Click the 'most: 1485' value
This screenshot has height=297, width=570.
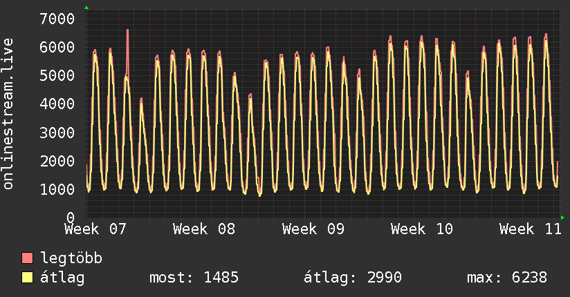pyautogui.click(x=194, y=278)
